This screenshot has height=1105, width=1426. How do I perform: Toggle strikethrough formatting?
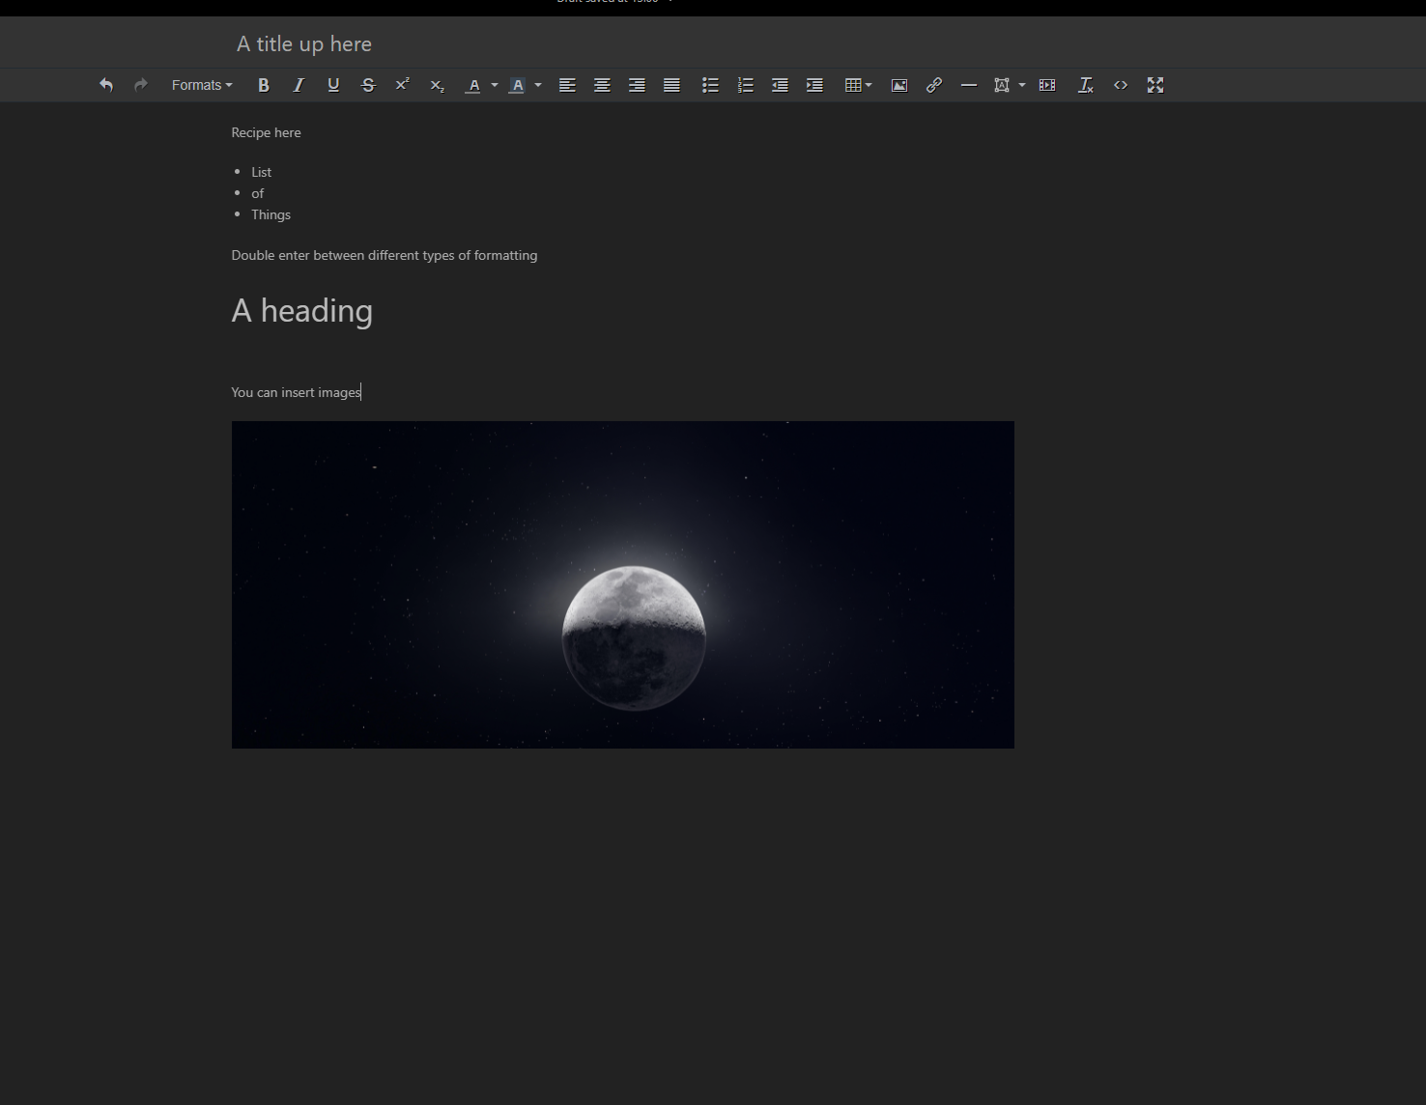click(368, 85)
